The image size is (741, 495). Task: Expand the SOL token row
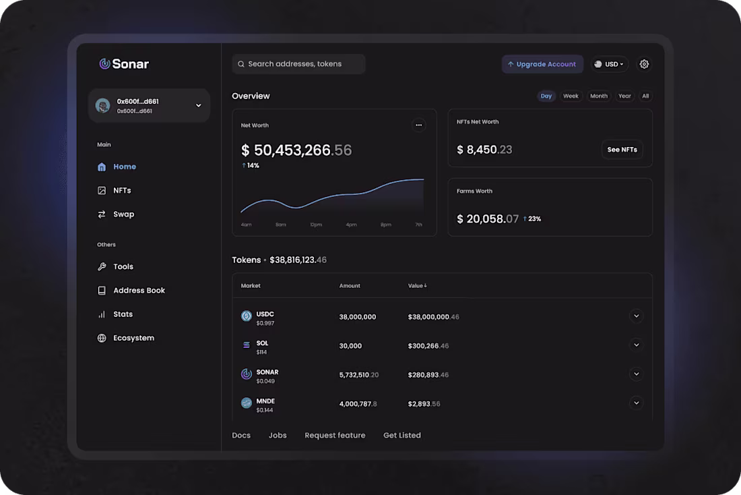pyautogui.click(x=636, y=345)
